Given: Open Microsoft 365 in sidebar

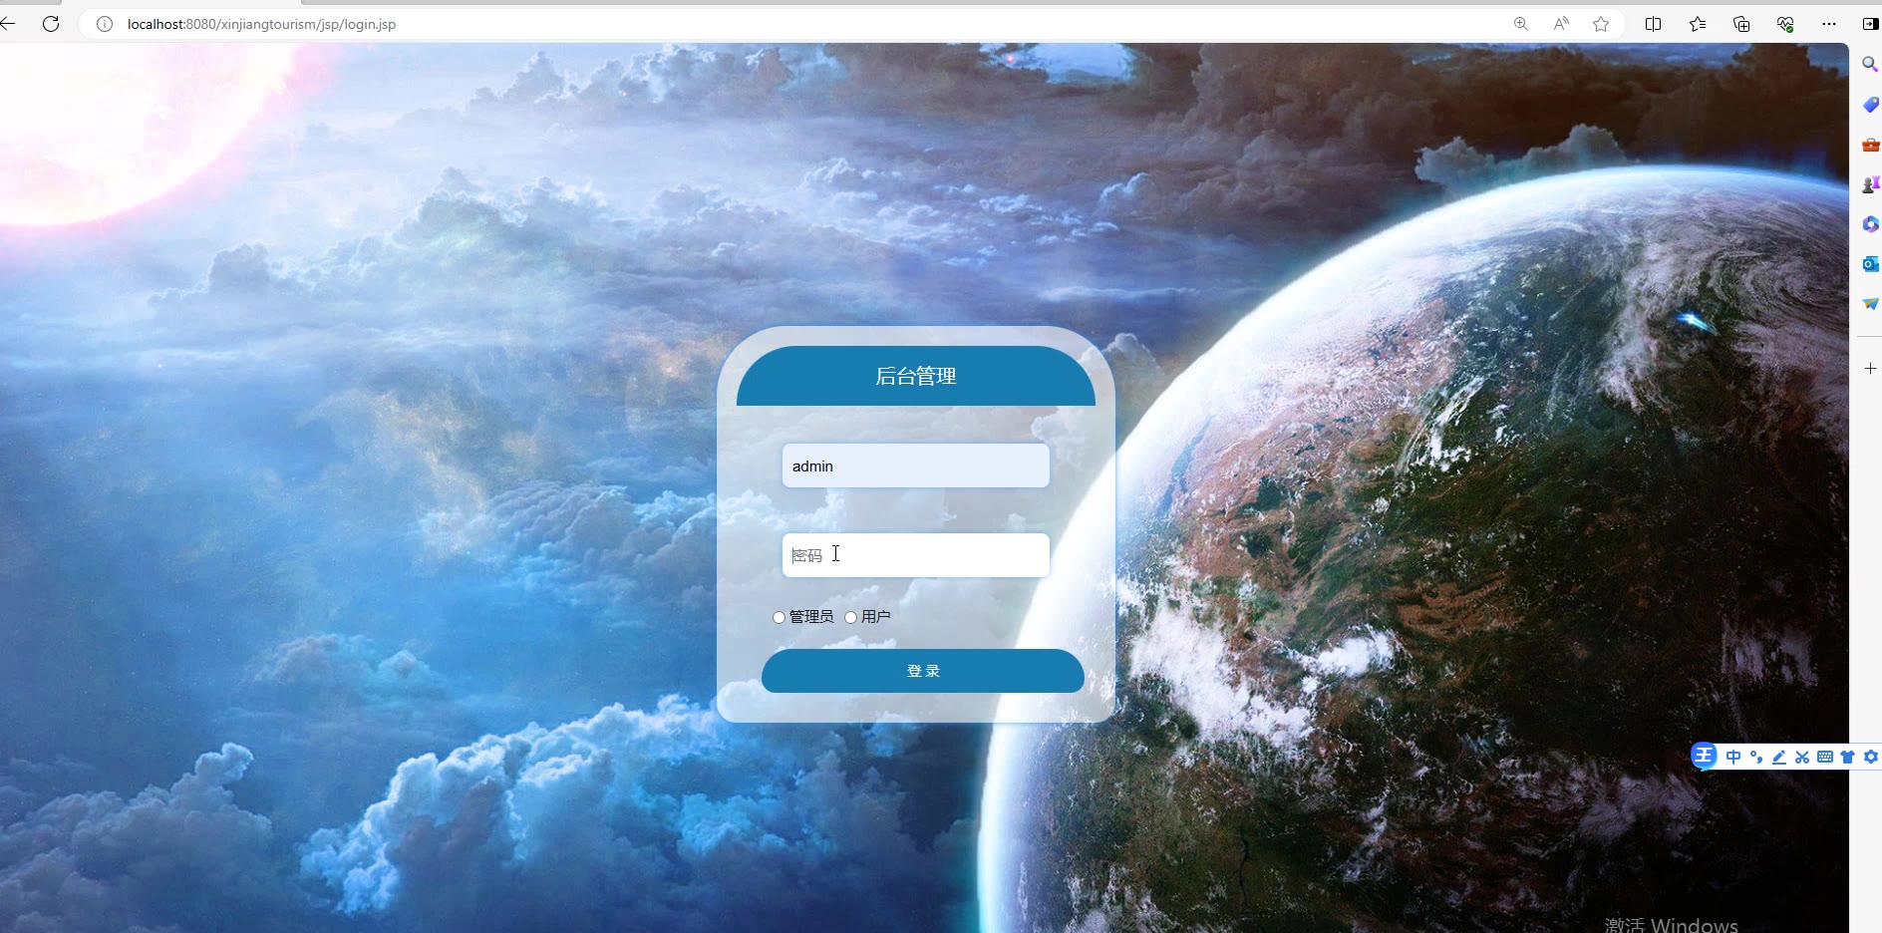Looking at the screenshot, I should point(1870,224).
